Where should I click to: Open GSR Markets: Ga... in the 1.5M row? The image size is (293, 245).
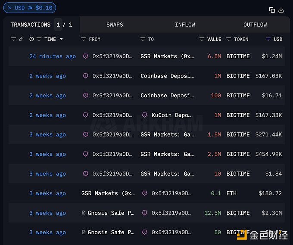[167, 134]
